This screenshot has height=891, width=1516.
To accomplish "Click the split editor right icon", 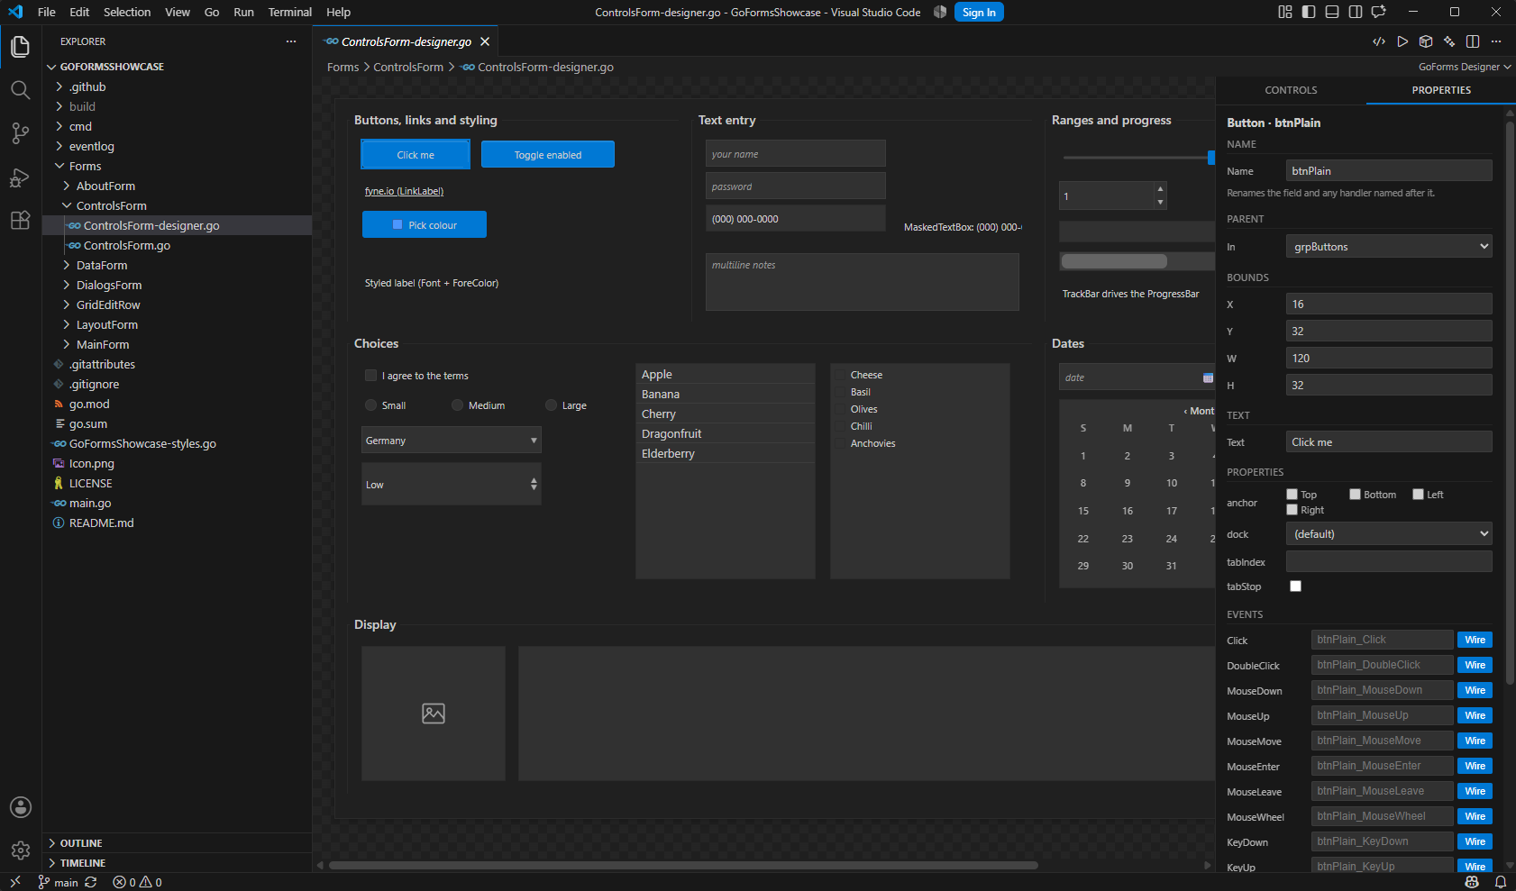I will point(1473,41).
